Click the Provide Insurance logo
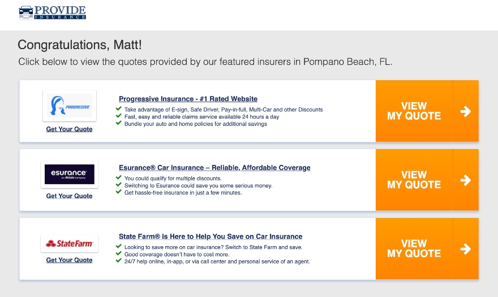 53,12
